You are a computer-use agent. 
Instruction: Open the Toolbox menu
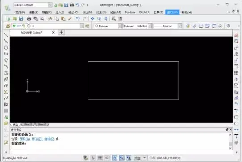[130, 12]
